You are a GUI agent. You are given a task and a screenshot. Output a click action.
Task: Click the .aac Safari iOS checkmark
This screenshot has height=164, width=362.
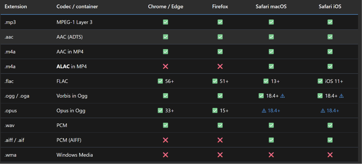click(x=330, y=37)
